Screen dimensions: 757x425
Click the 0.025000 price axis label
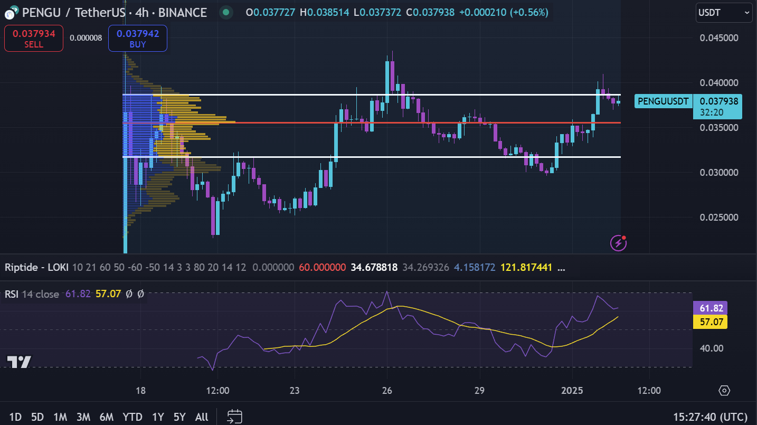718,218
